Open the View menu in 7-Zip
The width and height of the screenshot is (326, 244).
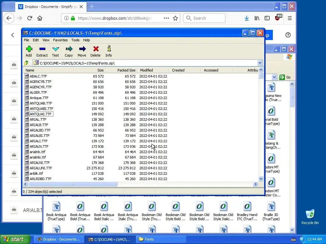pos(46,40)
